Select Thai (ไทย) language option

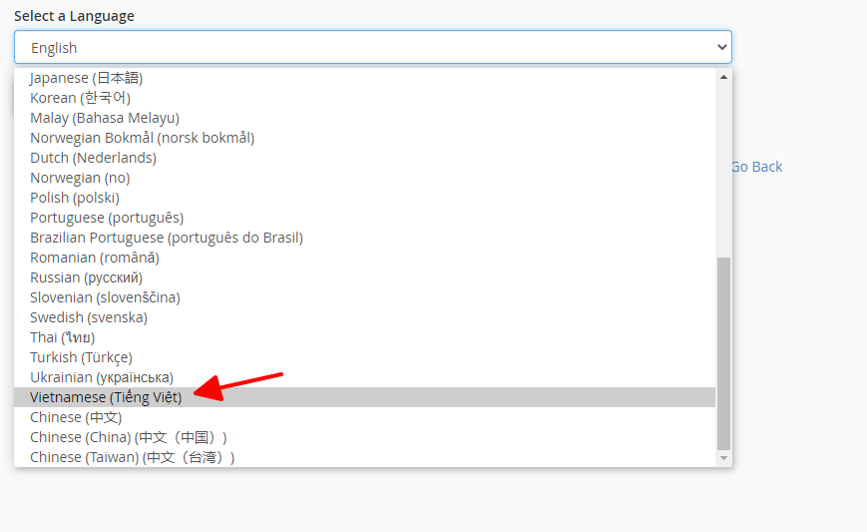(x=62, y=337)
